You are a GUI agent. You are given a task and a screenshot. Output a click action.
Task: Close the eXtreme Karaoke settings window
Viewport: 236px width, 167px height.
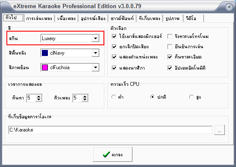[229, 7]
